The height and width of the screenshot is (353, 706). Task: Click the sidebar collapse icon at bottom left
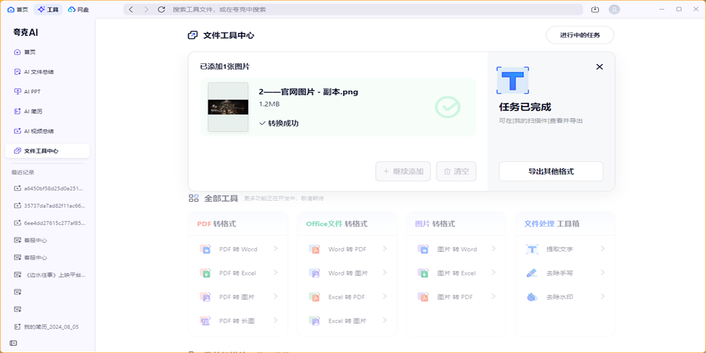click(x=13, y=344)
